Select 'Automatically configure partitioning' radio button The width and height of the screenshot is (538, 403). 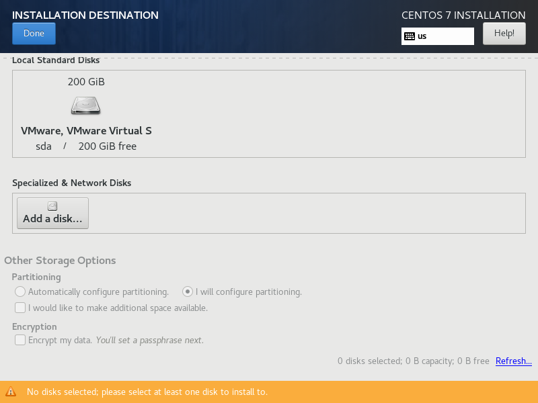(20, 292)
